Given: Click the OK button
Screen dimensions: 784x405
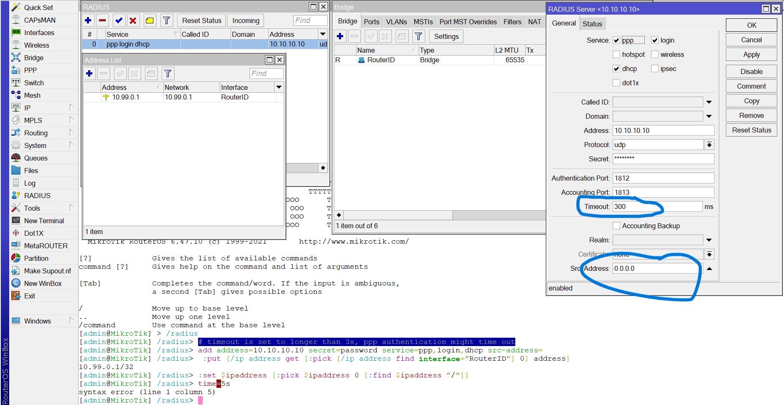Looking at the screenshot, I should [x=751, y=25].
